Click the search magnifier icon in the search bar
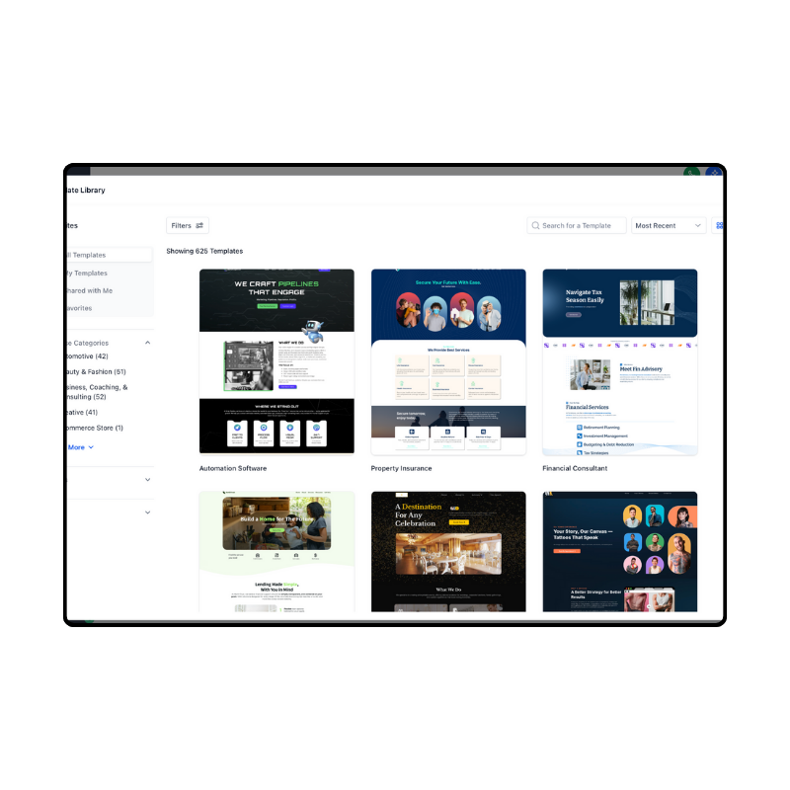 [x=533, y=225]
